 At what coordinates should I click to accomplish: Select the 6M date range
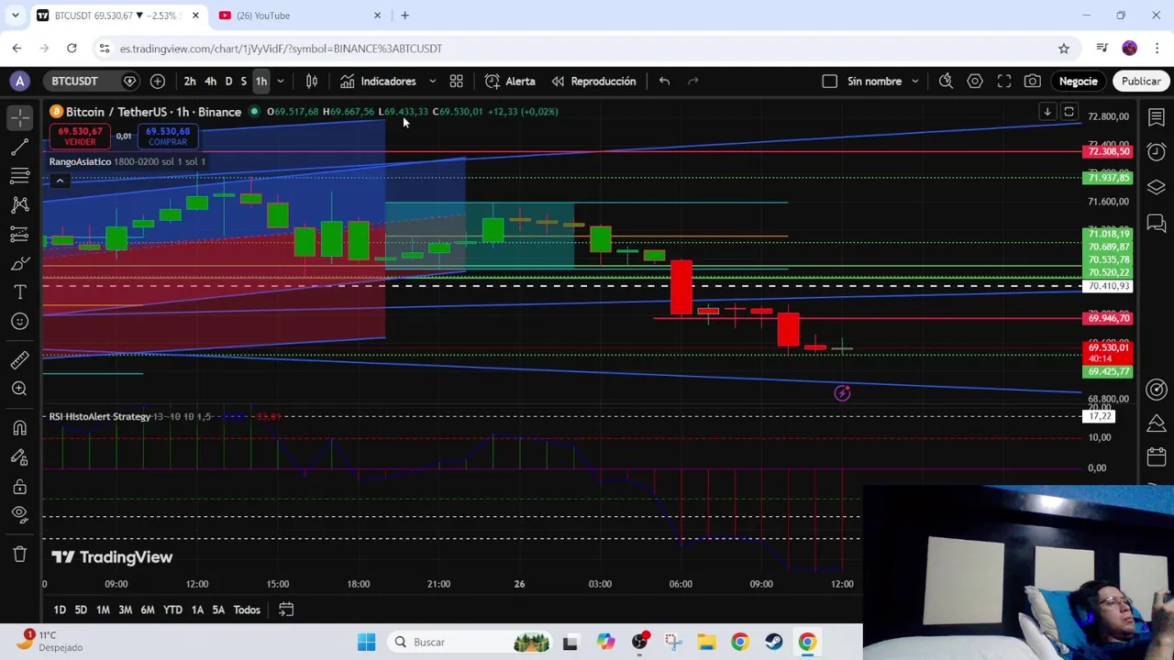tap(148, 610)
